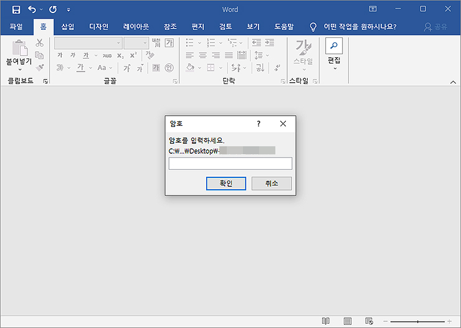Click the Shading paint bucket icon

(190, 68)
